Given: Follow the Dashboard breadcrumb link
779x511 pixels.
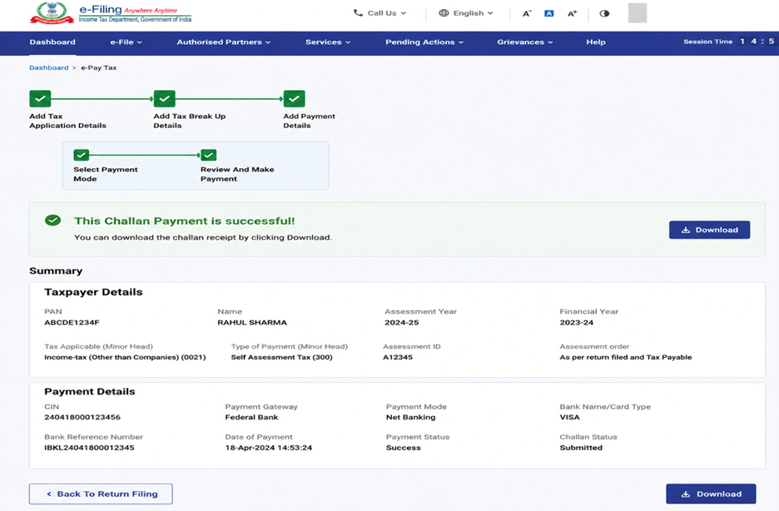Looking at the screenshot, I should [x=48, y=67].
